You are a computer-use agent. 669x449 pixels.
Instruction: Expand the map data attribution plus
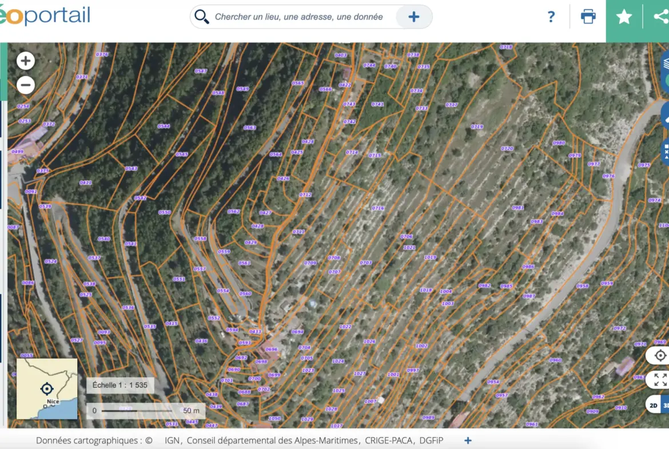(468, 440)
